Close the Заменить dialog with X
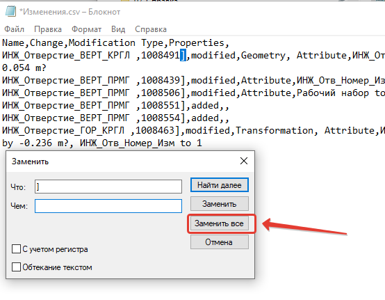This screenshot has height=300, width=385. click(x=243, y=161)
